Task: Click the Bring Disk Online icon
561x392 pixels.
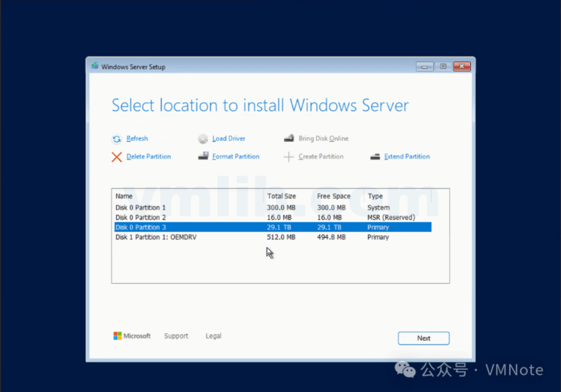Action: (x=289, y=139)
